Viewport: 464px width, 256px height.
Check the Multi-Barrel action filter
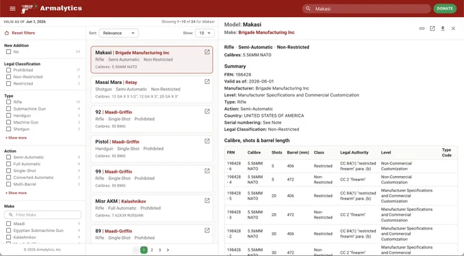pyautogui.click(x=9, y=184)
